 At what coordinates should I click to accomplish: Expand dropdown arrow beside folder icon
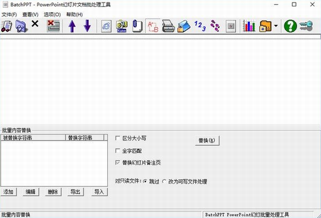(x=275, y=26)
